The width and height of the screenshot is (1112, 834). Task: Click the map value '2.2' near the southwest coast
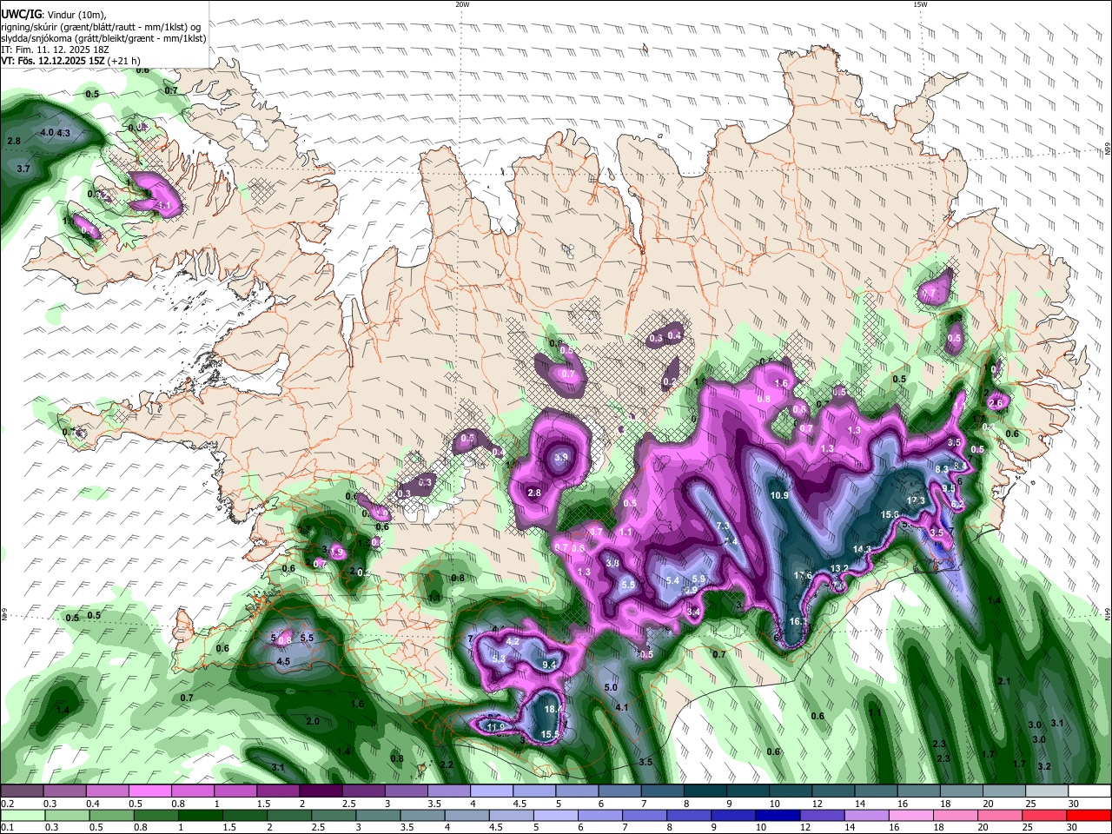[447, 764]
